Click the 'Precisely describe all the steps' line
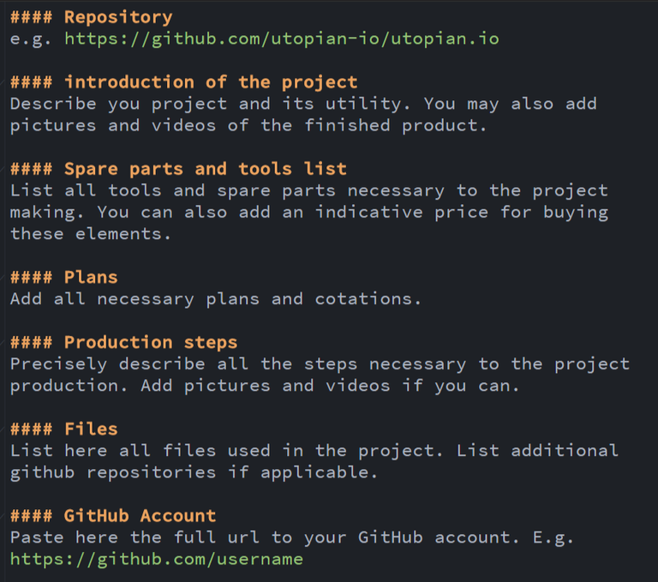 pyautogui.click(x=320, y=363)
